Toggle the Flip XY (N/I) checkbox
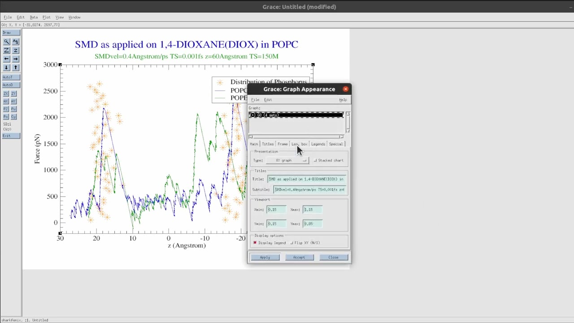574x323 pixels. [305, 243]
